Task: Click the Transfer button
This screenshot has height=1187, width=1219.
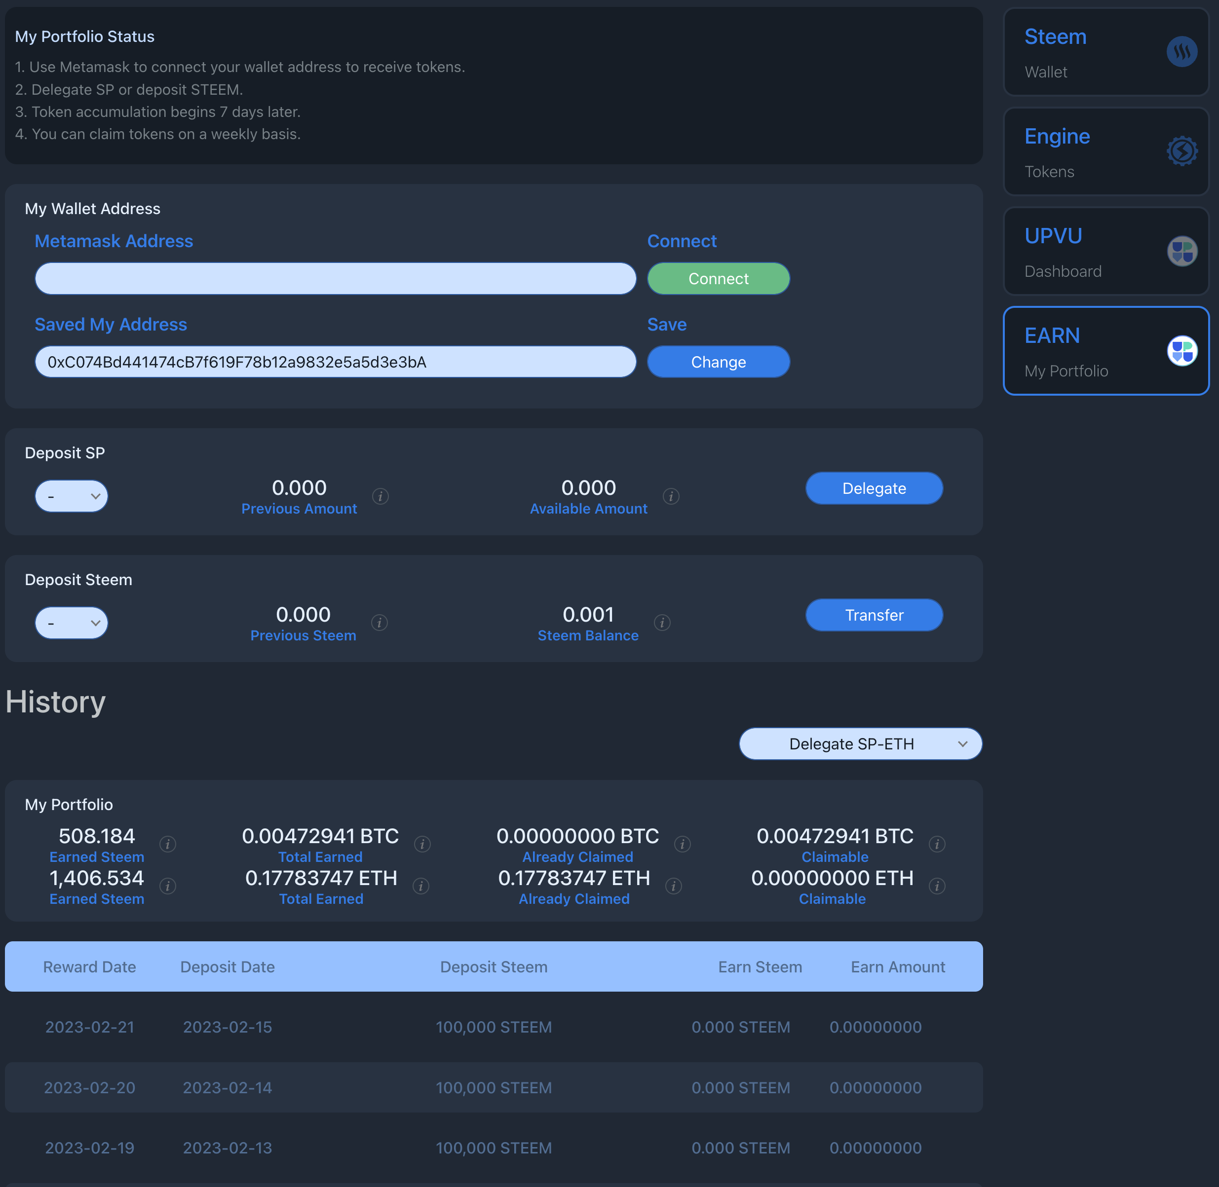Action: pos(874,615)
